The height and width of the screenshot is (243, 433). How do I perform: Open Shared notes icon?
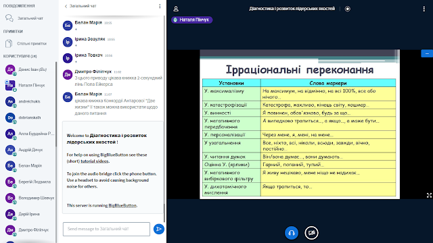9,43
